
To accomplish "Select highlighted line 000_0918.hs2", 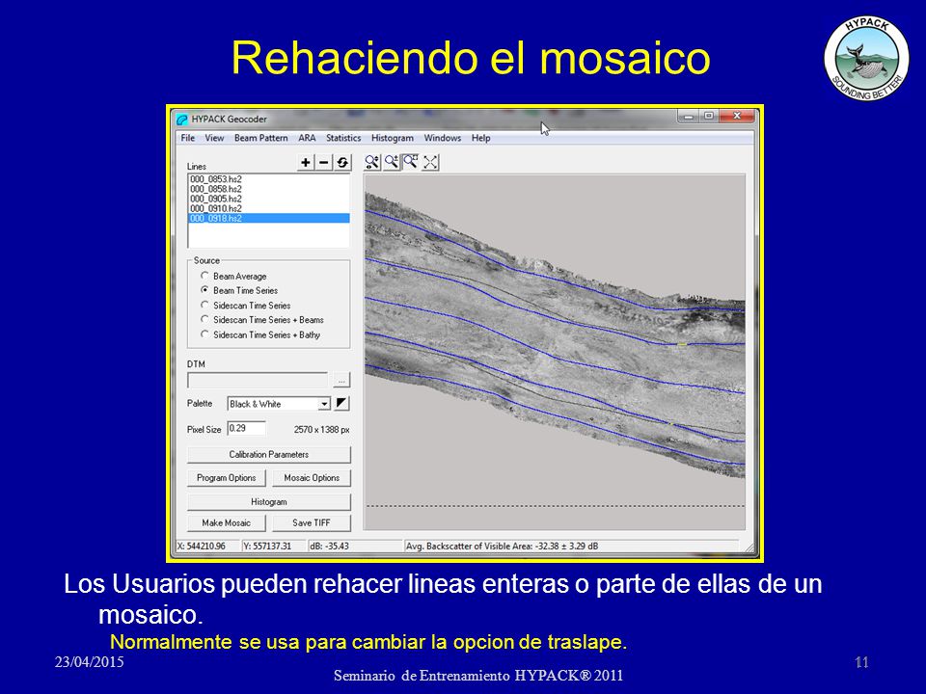I will click(x=269, y=219).
